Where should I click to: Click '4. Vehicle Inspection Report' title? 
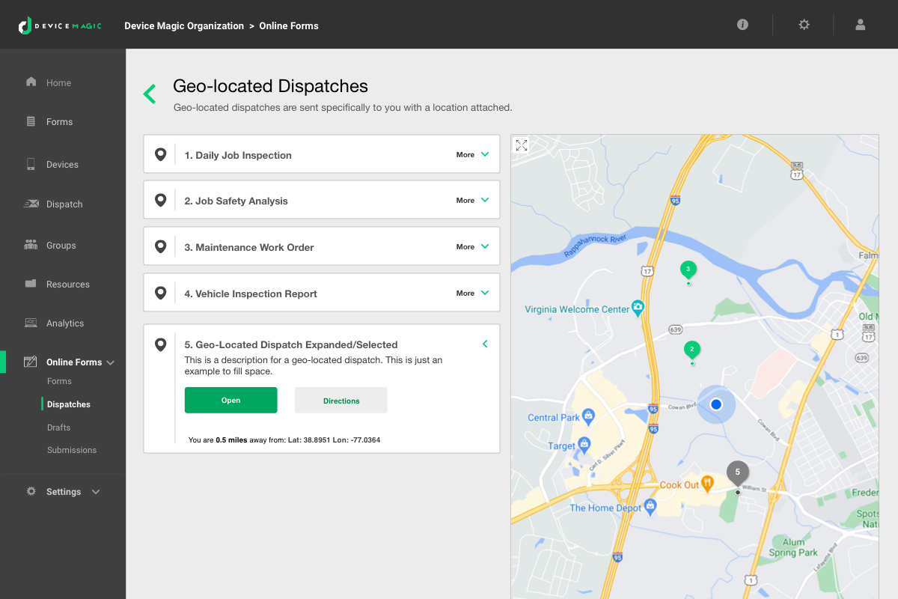[251, 294]
